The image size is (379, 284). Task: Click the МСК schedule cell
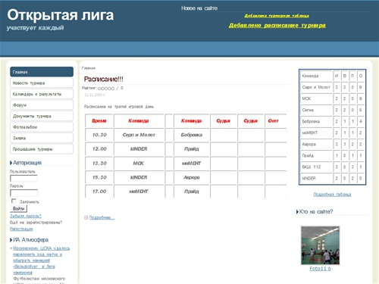(x=139, y=164)
